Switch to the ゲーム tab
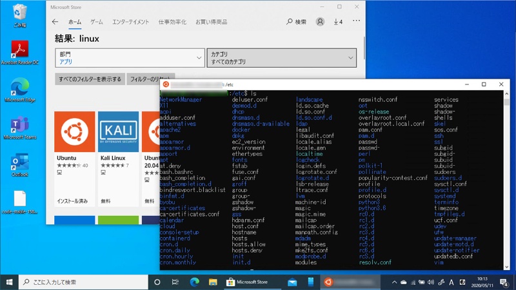 click(x=97, y=22)
